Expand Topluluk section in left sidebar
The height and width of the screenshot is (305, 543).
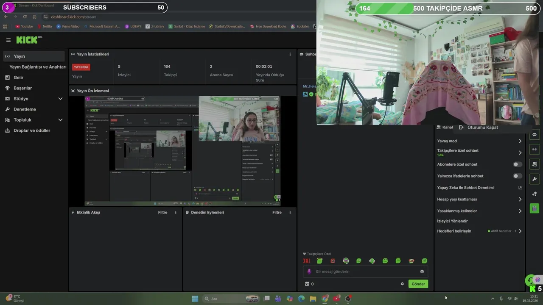click(60, 120)
